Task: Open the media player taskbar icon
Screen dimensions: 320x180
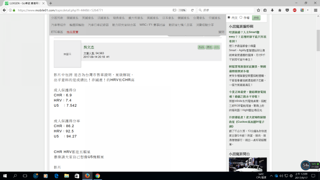Action: (x=45, y=176)
